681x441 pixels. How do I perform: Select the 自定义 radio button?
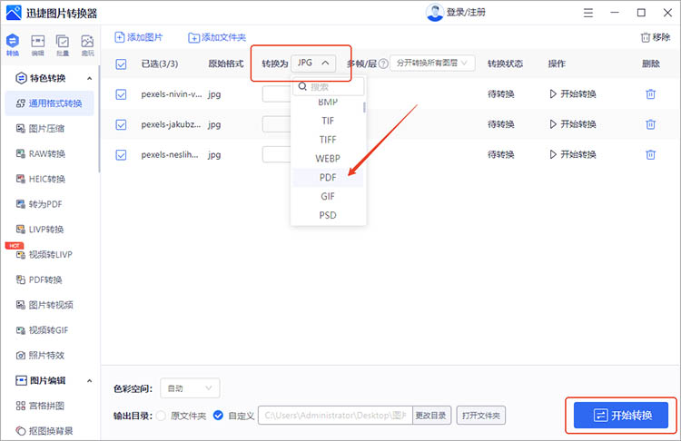[x=218, y=416]
